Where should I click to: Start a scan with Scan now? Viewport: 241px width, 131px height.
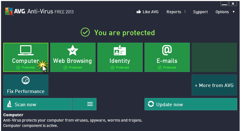tap(38, 104)
